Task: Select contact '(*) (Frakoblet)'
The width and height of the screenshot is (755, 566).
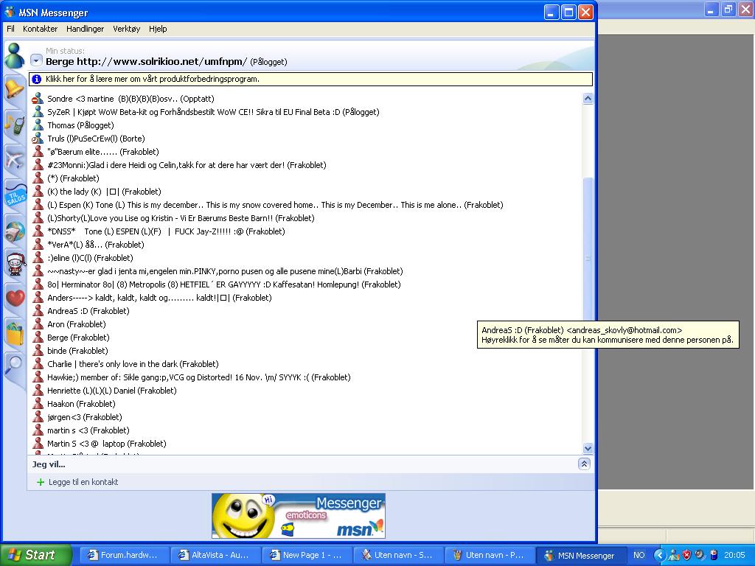Action: [73, 178]
